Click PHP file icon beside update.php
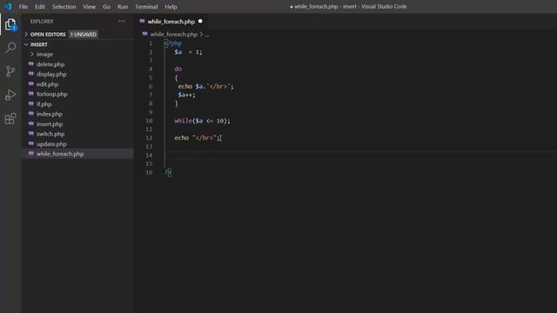 (31, 143)
